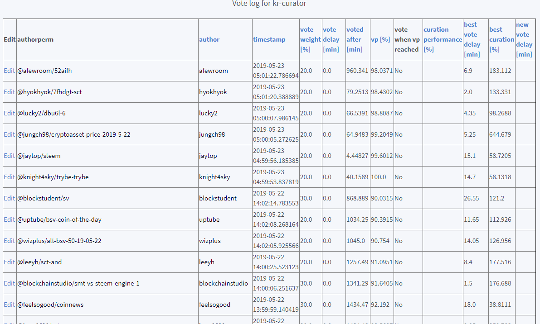Sort by curation performance [%] header
Screen dimensions: 540x324
443,39
